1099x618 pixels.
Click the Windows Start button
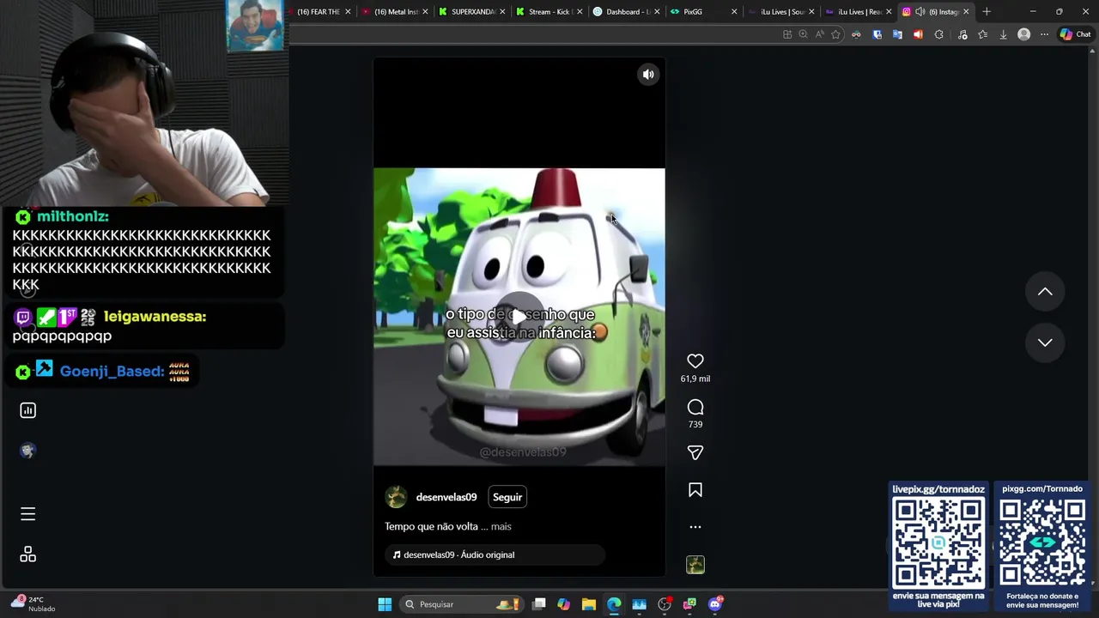(x=385, y=604)
